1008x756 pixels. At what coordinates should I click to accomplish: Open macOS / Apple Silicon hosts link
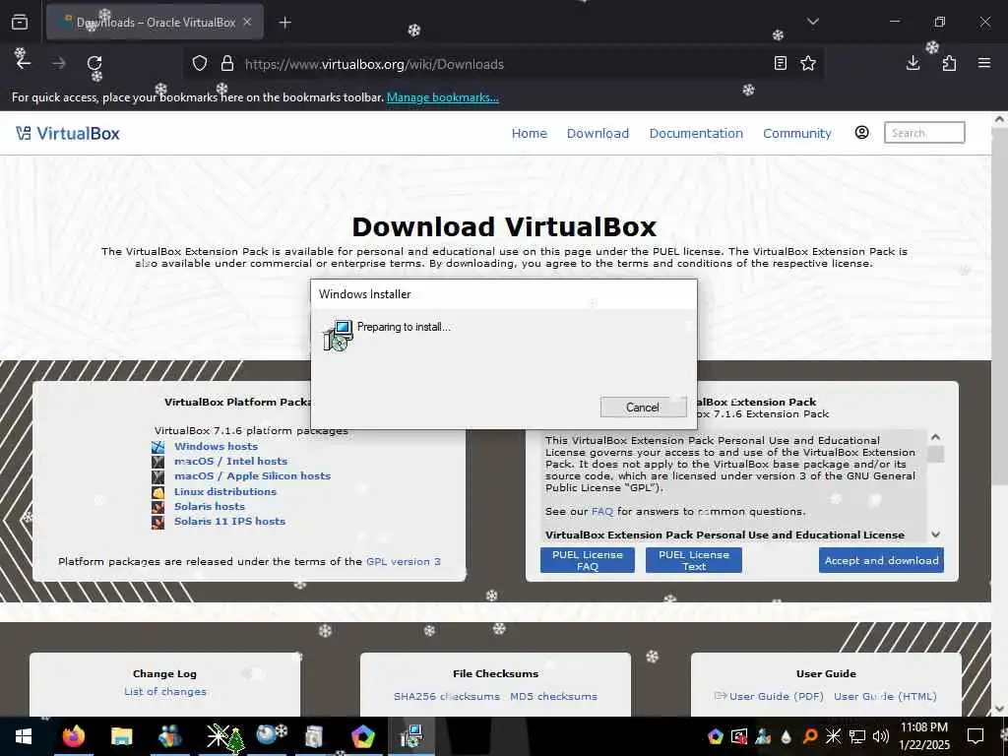pyautogui.click(x=253, y=475)
